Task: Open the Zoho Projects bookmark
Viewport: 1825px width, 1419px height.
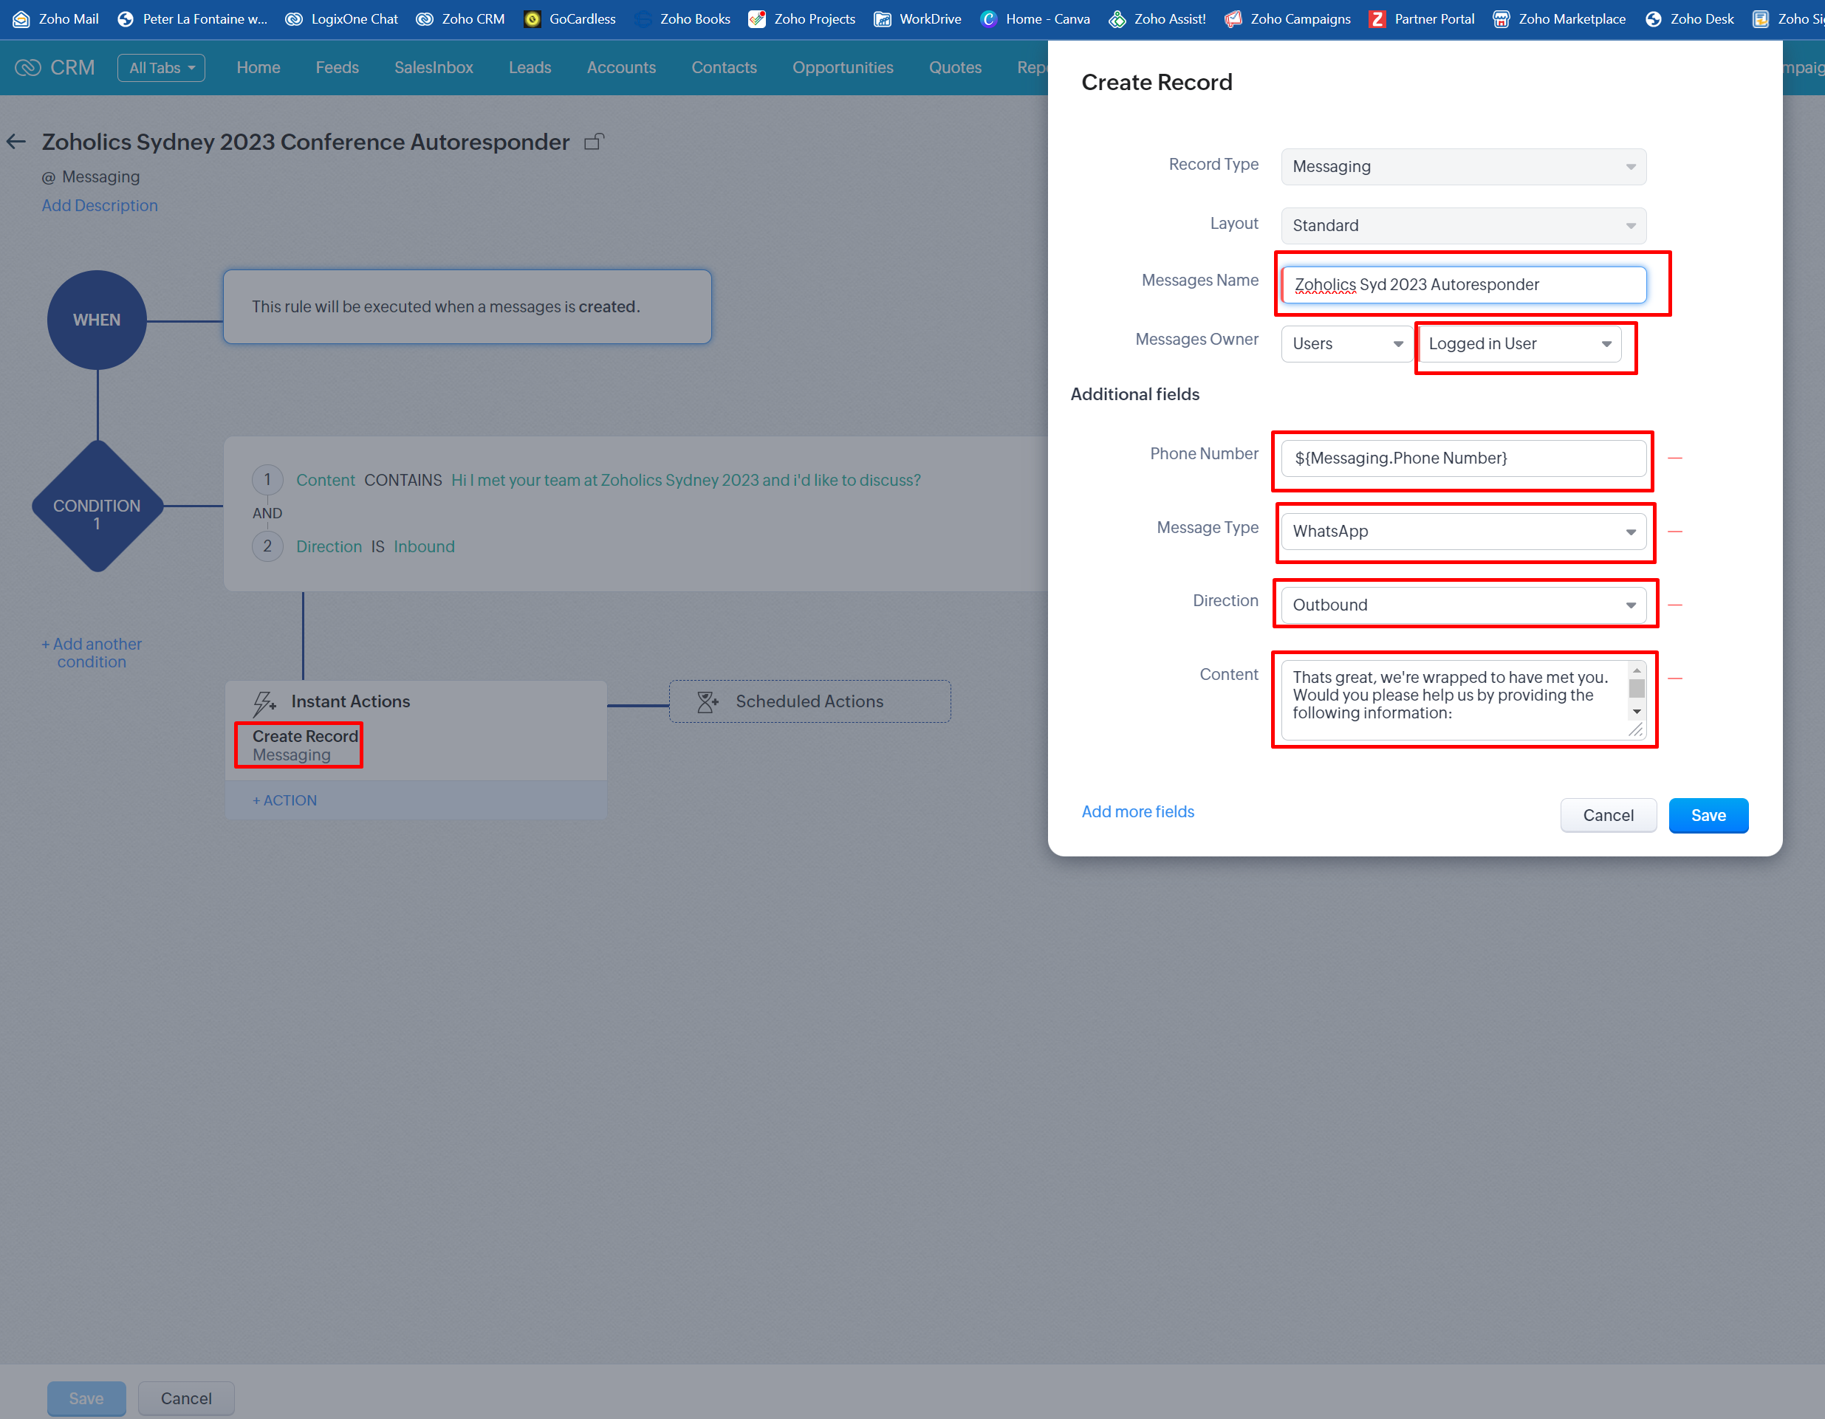Action: pyautogui.click(x=801, y=18)
